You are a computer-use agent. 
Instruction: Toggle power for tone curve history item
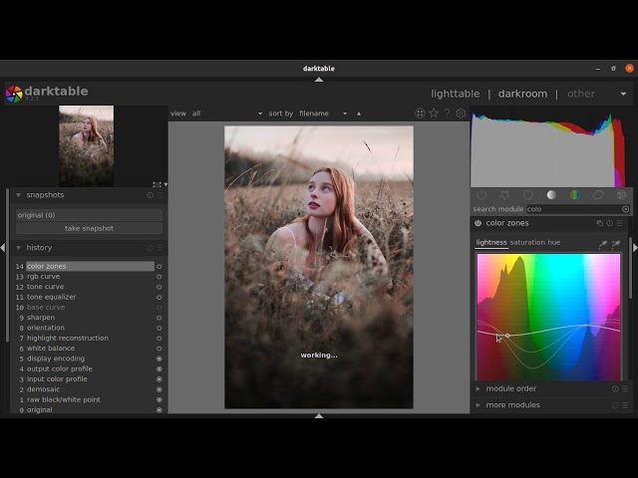159,287
